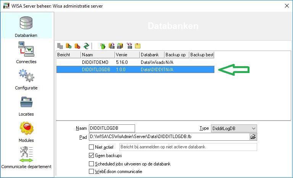Toggle the Niet actief checkbox

[x=91, y=147]
